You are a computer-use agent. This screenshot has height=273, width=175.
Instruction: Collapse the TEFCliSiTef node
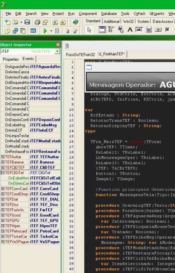click(3, 173)
